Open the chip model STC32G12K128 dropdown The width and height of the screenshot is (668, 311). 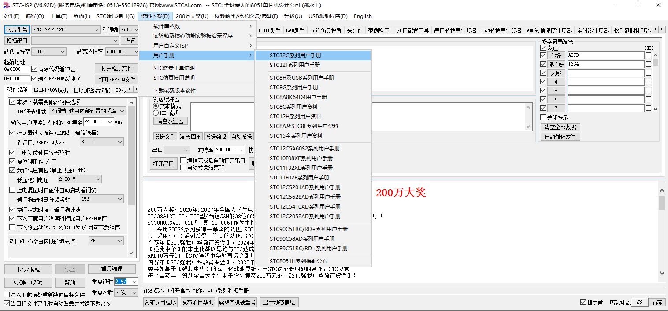point(66,29)
